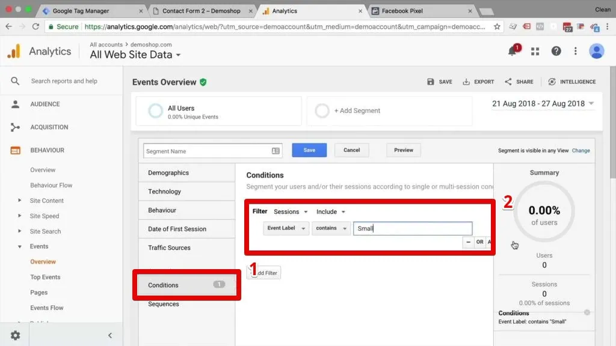Click the search reports magnifier icon

tap(14, 80)
